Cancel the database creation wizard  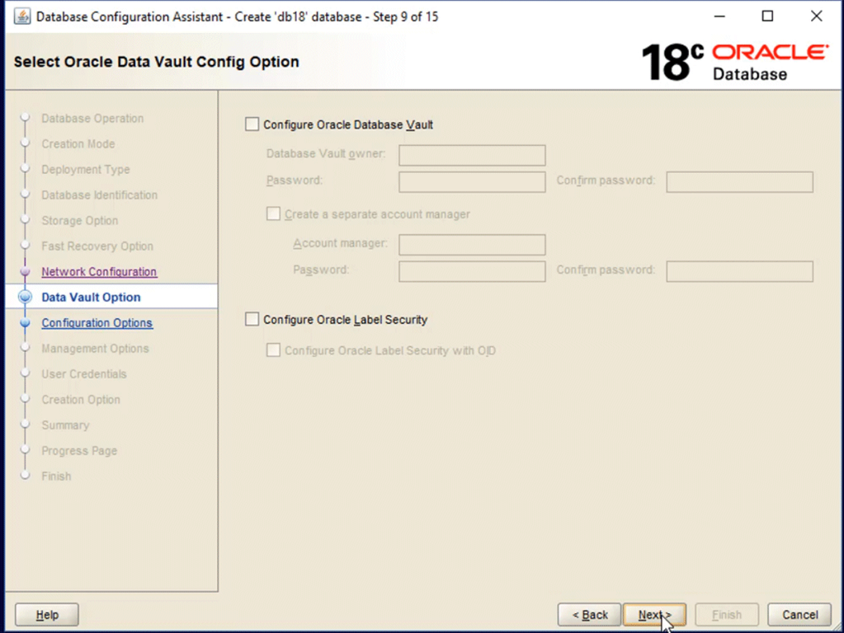(x=799, y=615)
